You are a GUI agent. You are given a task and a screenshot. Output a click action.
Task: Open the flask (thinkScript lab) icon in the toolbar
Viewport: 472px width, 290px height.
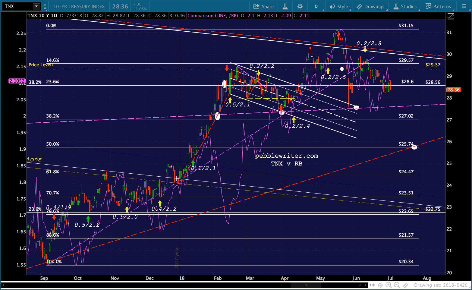tap(285, 6)
